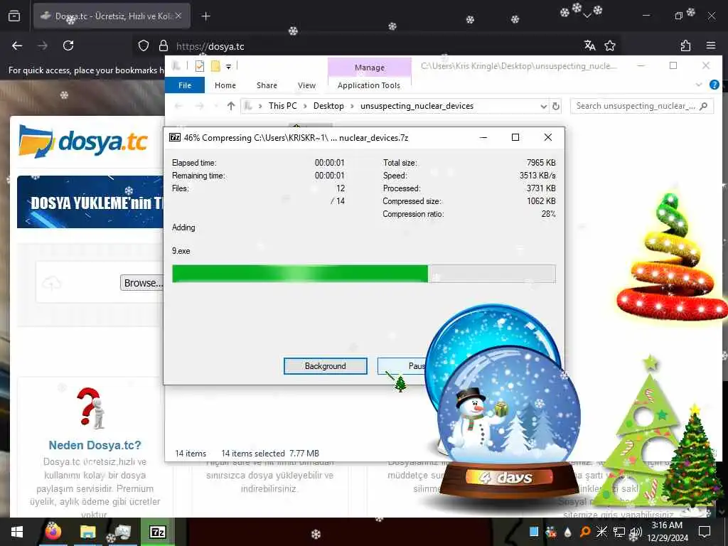Close the Dosya.tc browser tab

click(x=178, y=16)
